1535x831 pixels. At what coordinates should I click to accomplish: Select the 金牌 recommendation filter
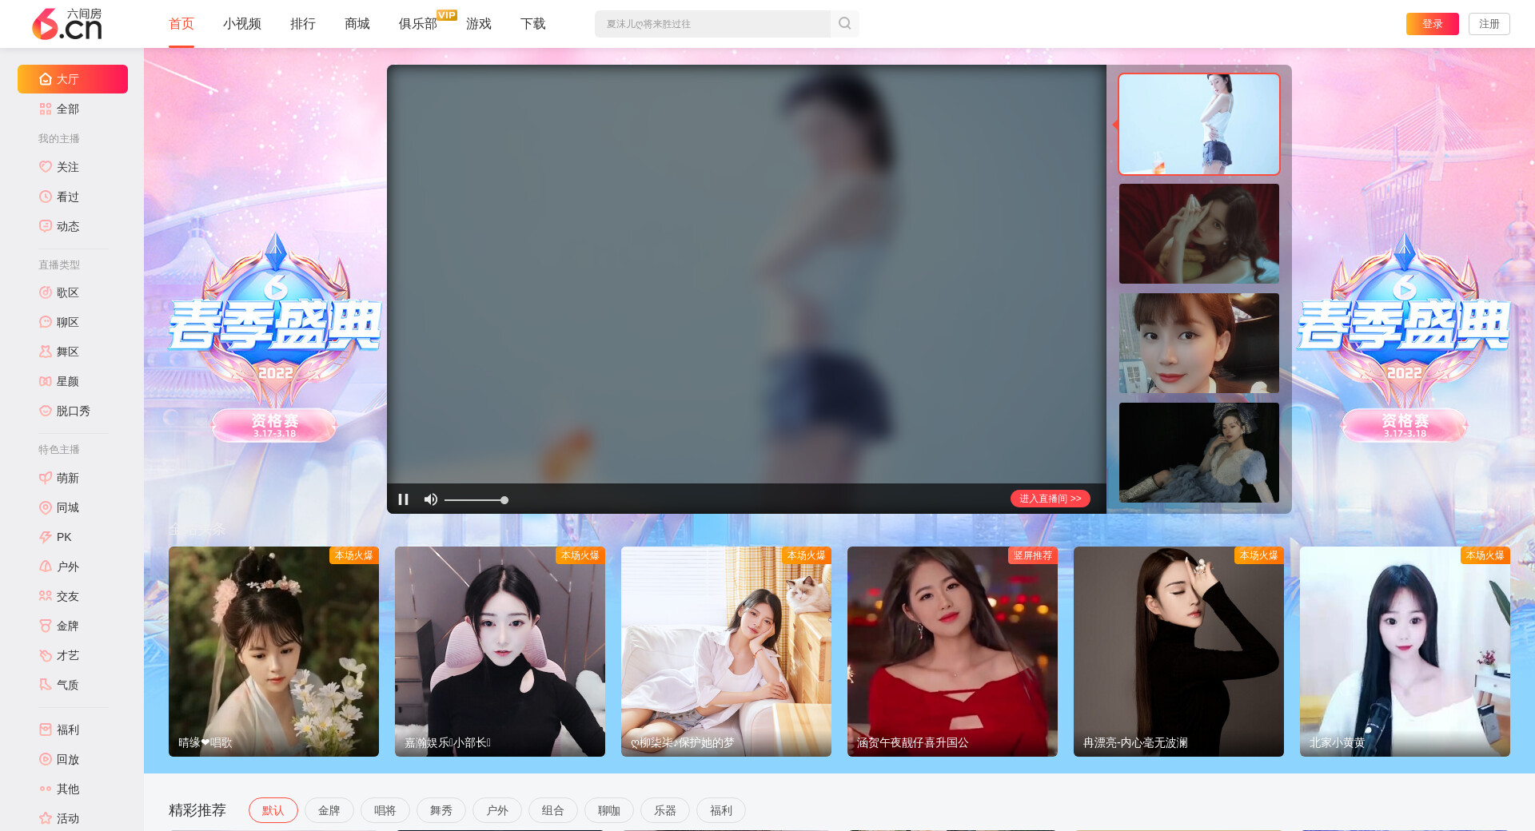(329, 810)
